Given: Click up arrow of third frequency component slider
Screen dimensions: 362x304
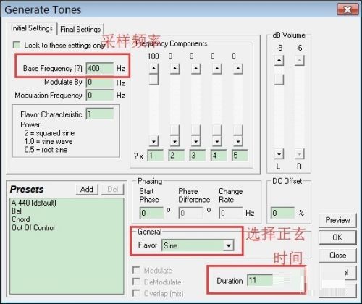Looking at the screenshot, I should pos(195,69).
